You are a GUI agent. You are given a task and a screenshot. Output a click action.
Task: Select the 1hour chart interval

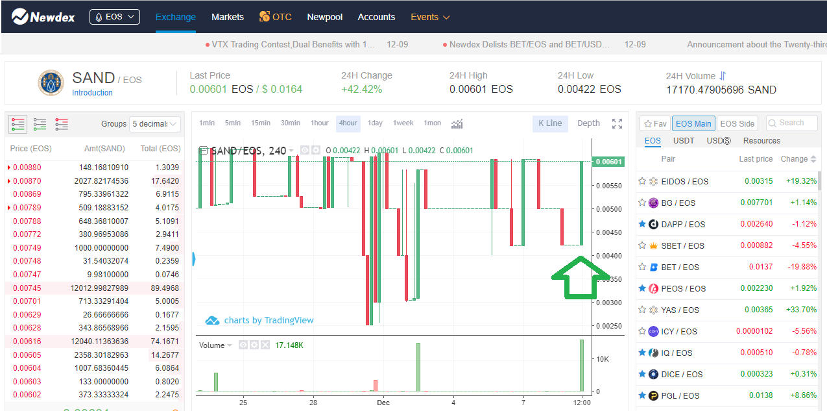pyautogui.click(x=320, y=123)
